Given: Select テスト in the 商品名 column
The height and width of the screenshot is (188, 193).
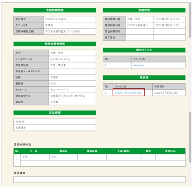Looking at the screenshot, I should coord(55,157).
